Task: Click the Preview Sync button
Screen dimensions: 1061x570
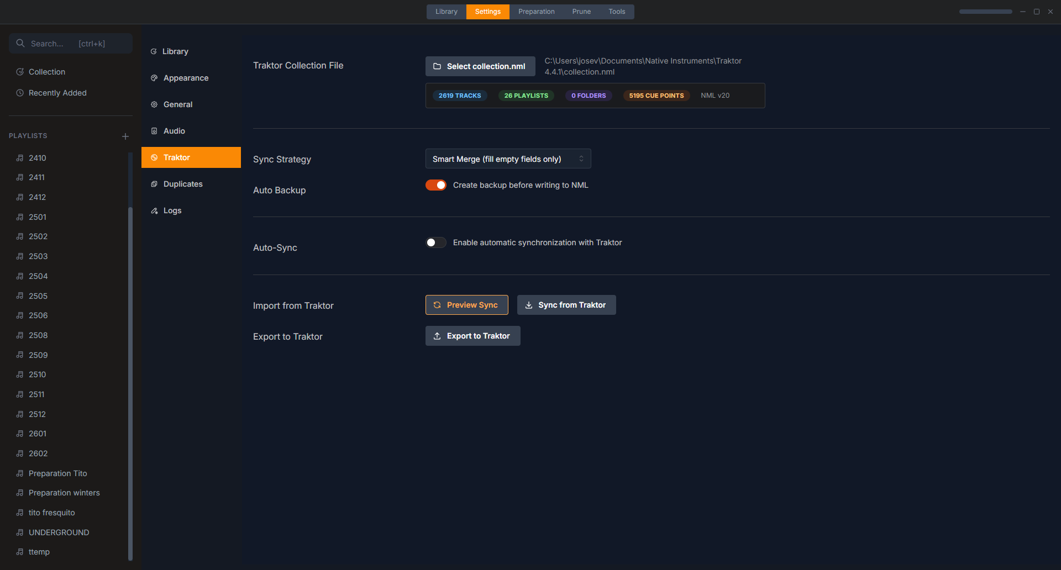Action: point(466,304)
